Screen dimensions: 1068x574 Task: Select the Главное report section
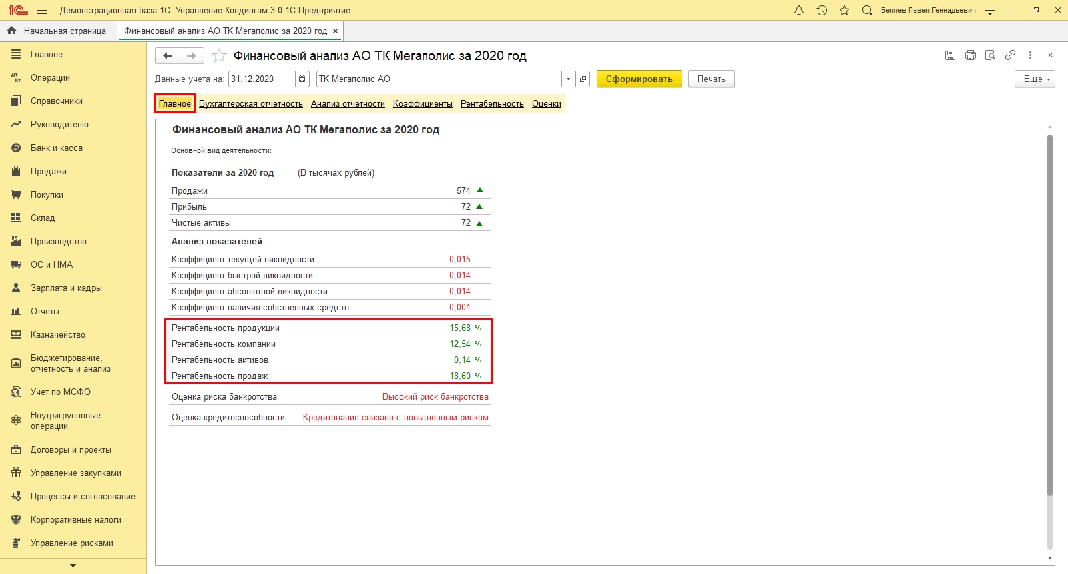pos(175,104)
